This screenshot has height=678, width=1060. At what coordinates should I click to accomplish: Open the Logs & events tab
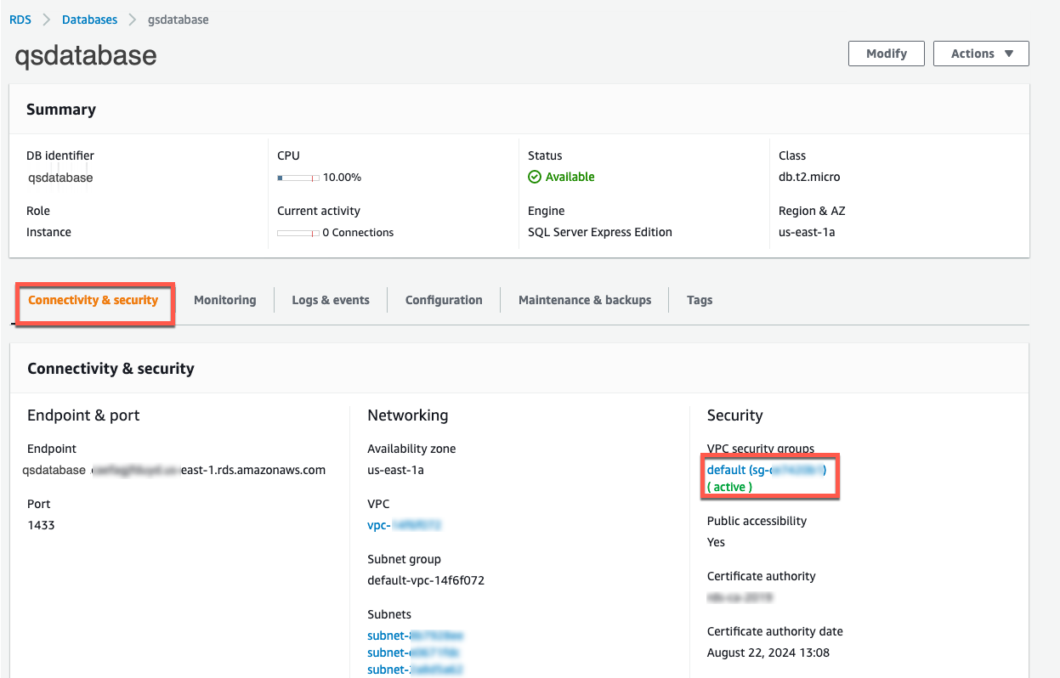[x=331, y=300]
